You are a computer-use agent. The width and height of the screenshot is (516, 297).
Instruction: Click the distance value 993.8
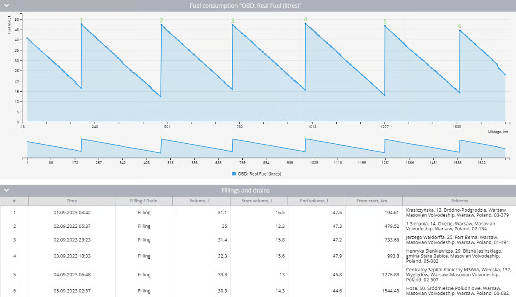(393, 256)
